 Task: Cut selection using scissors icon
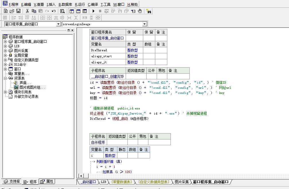[27, 11]
